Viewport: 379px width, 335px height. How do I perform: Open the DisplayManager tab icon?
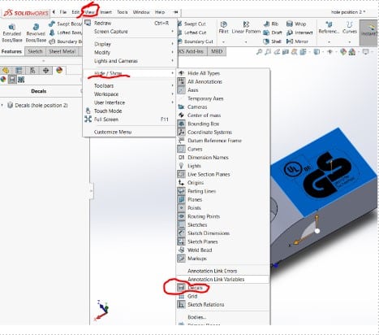(59, 71)
